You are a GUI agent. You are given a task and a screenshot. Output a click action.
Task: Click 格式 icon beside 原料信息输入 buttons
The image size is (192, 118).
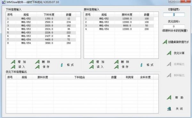(141, 65)
